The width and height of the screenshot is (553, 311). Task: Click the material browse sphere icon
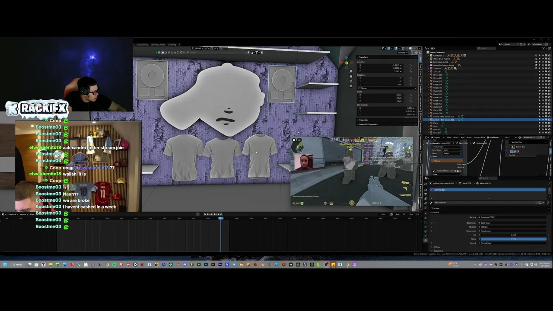431,203
